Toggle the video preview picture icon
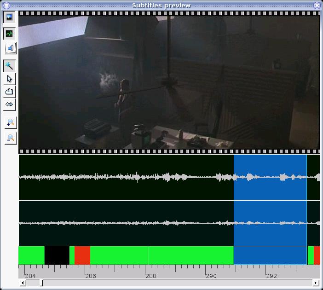 [9, 17]
